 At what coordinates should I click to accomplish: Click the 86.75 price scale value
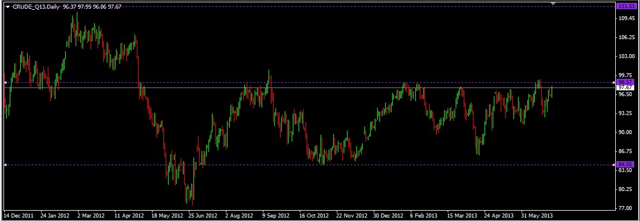click(x=626, y=151)
